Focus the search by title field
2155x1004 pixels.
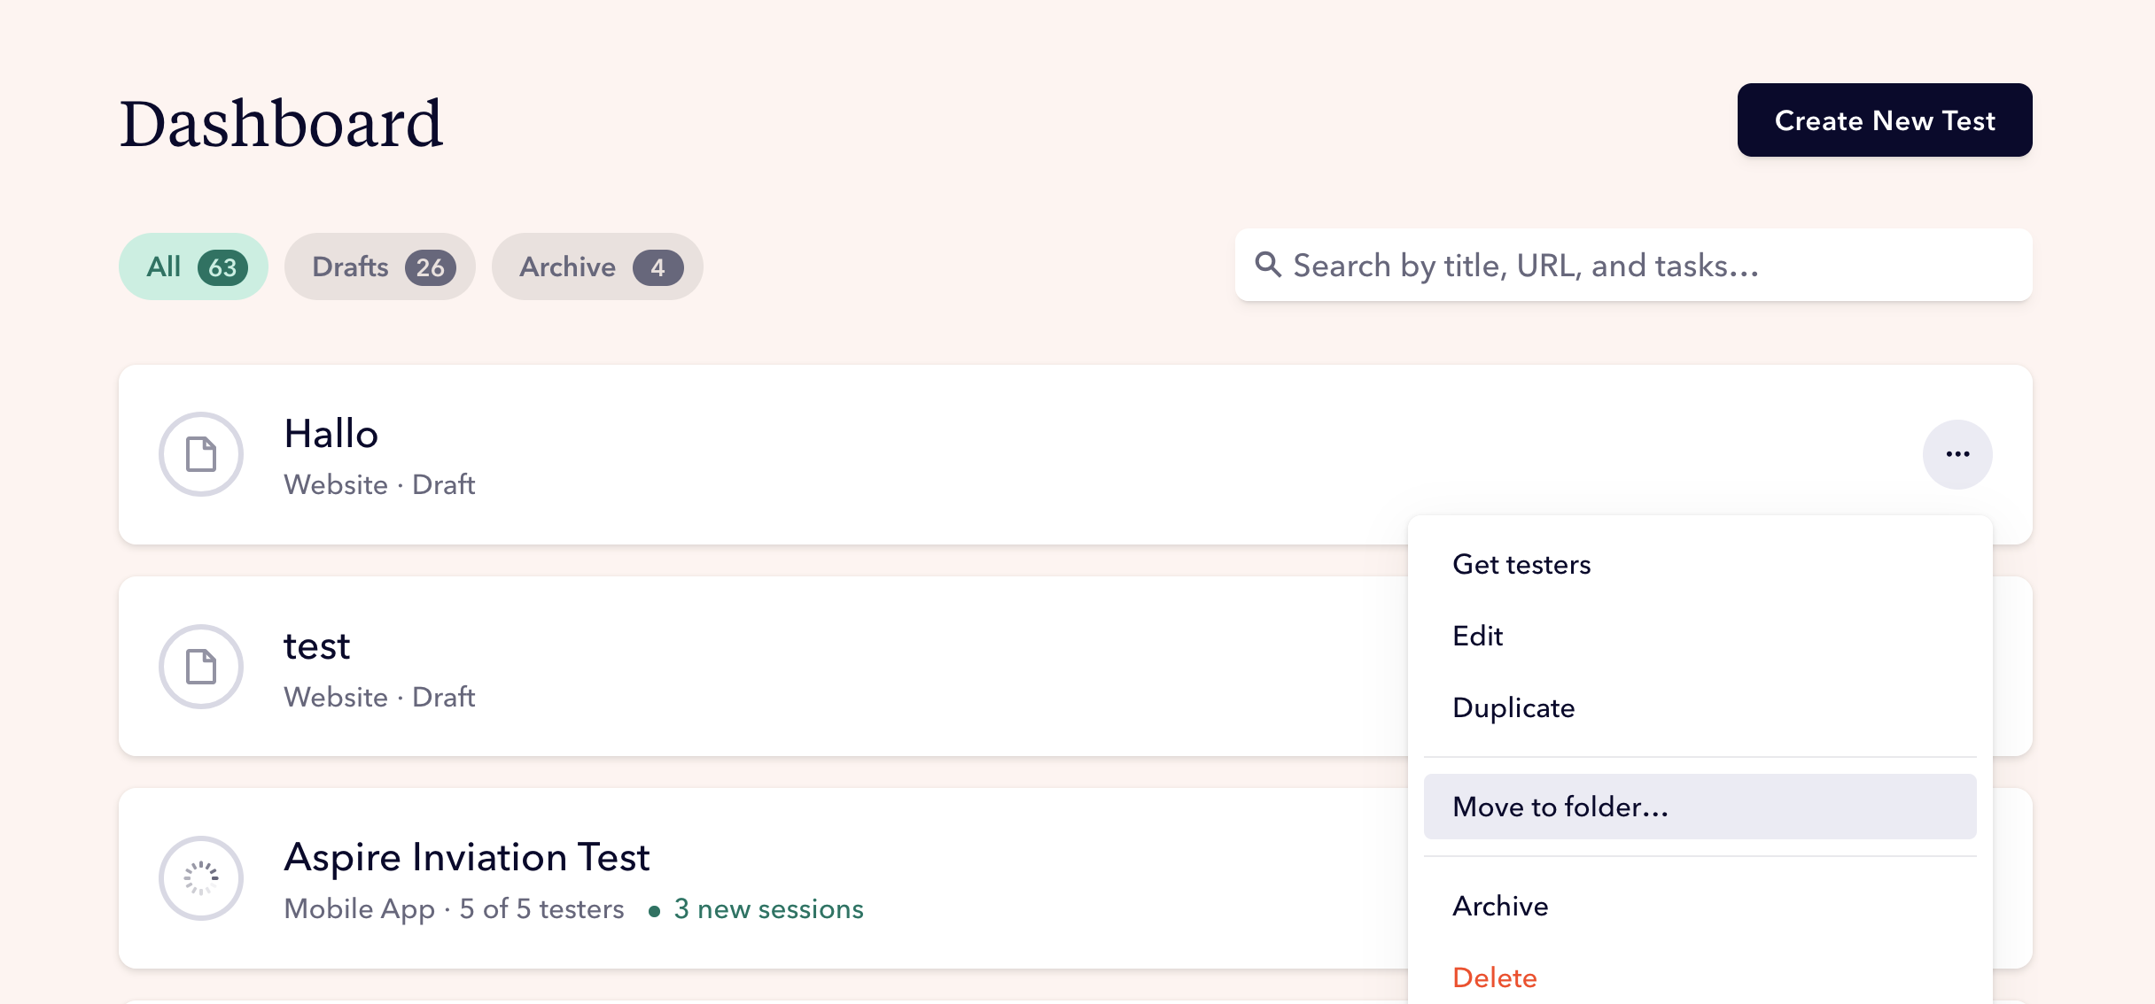(x=1648, y=266)
